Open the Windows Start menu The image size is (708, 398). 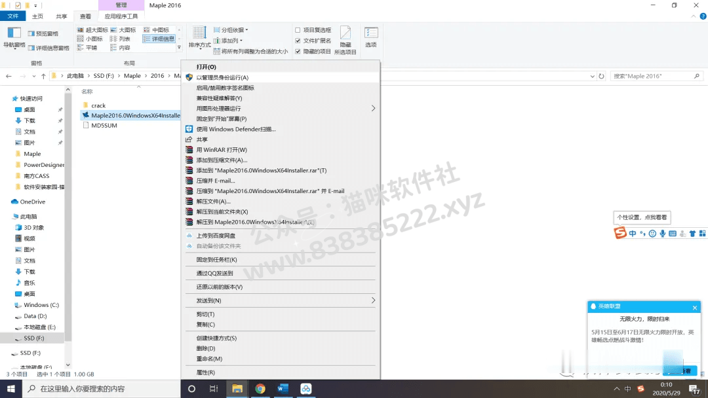(x=11, y=389)
